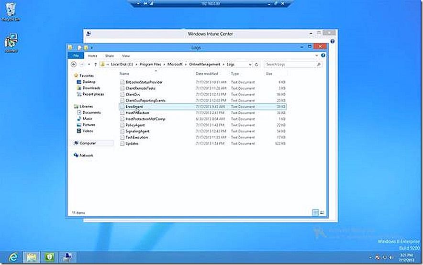Open Downloads in navigation pane

point(91,88)
